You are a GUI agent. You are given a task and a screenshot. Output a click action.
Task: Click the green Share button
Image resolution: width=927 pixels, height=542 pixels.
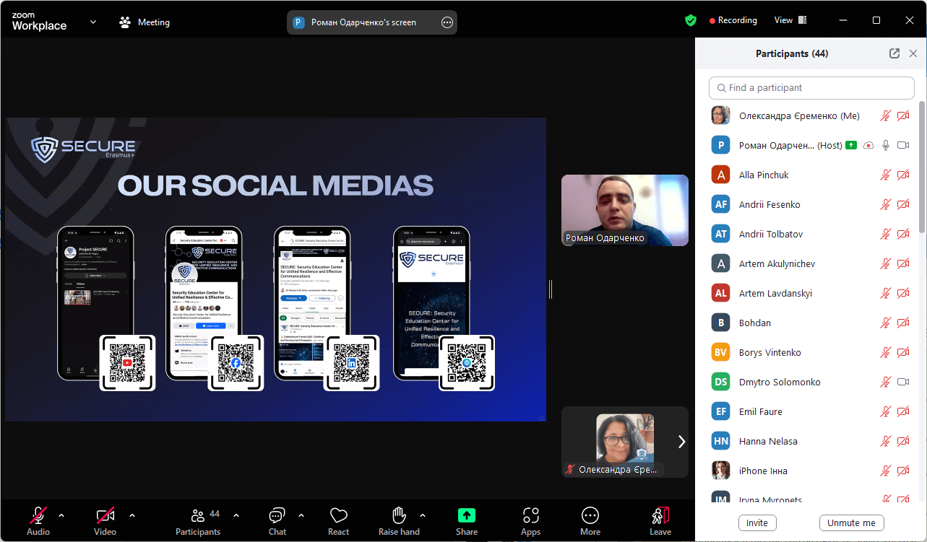(x=467, y=521)
